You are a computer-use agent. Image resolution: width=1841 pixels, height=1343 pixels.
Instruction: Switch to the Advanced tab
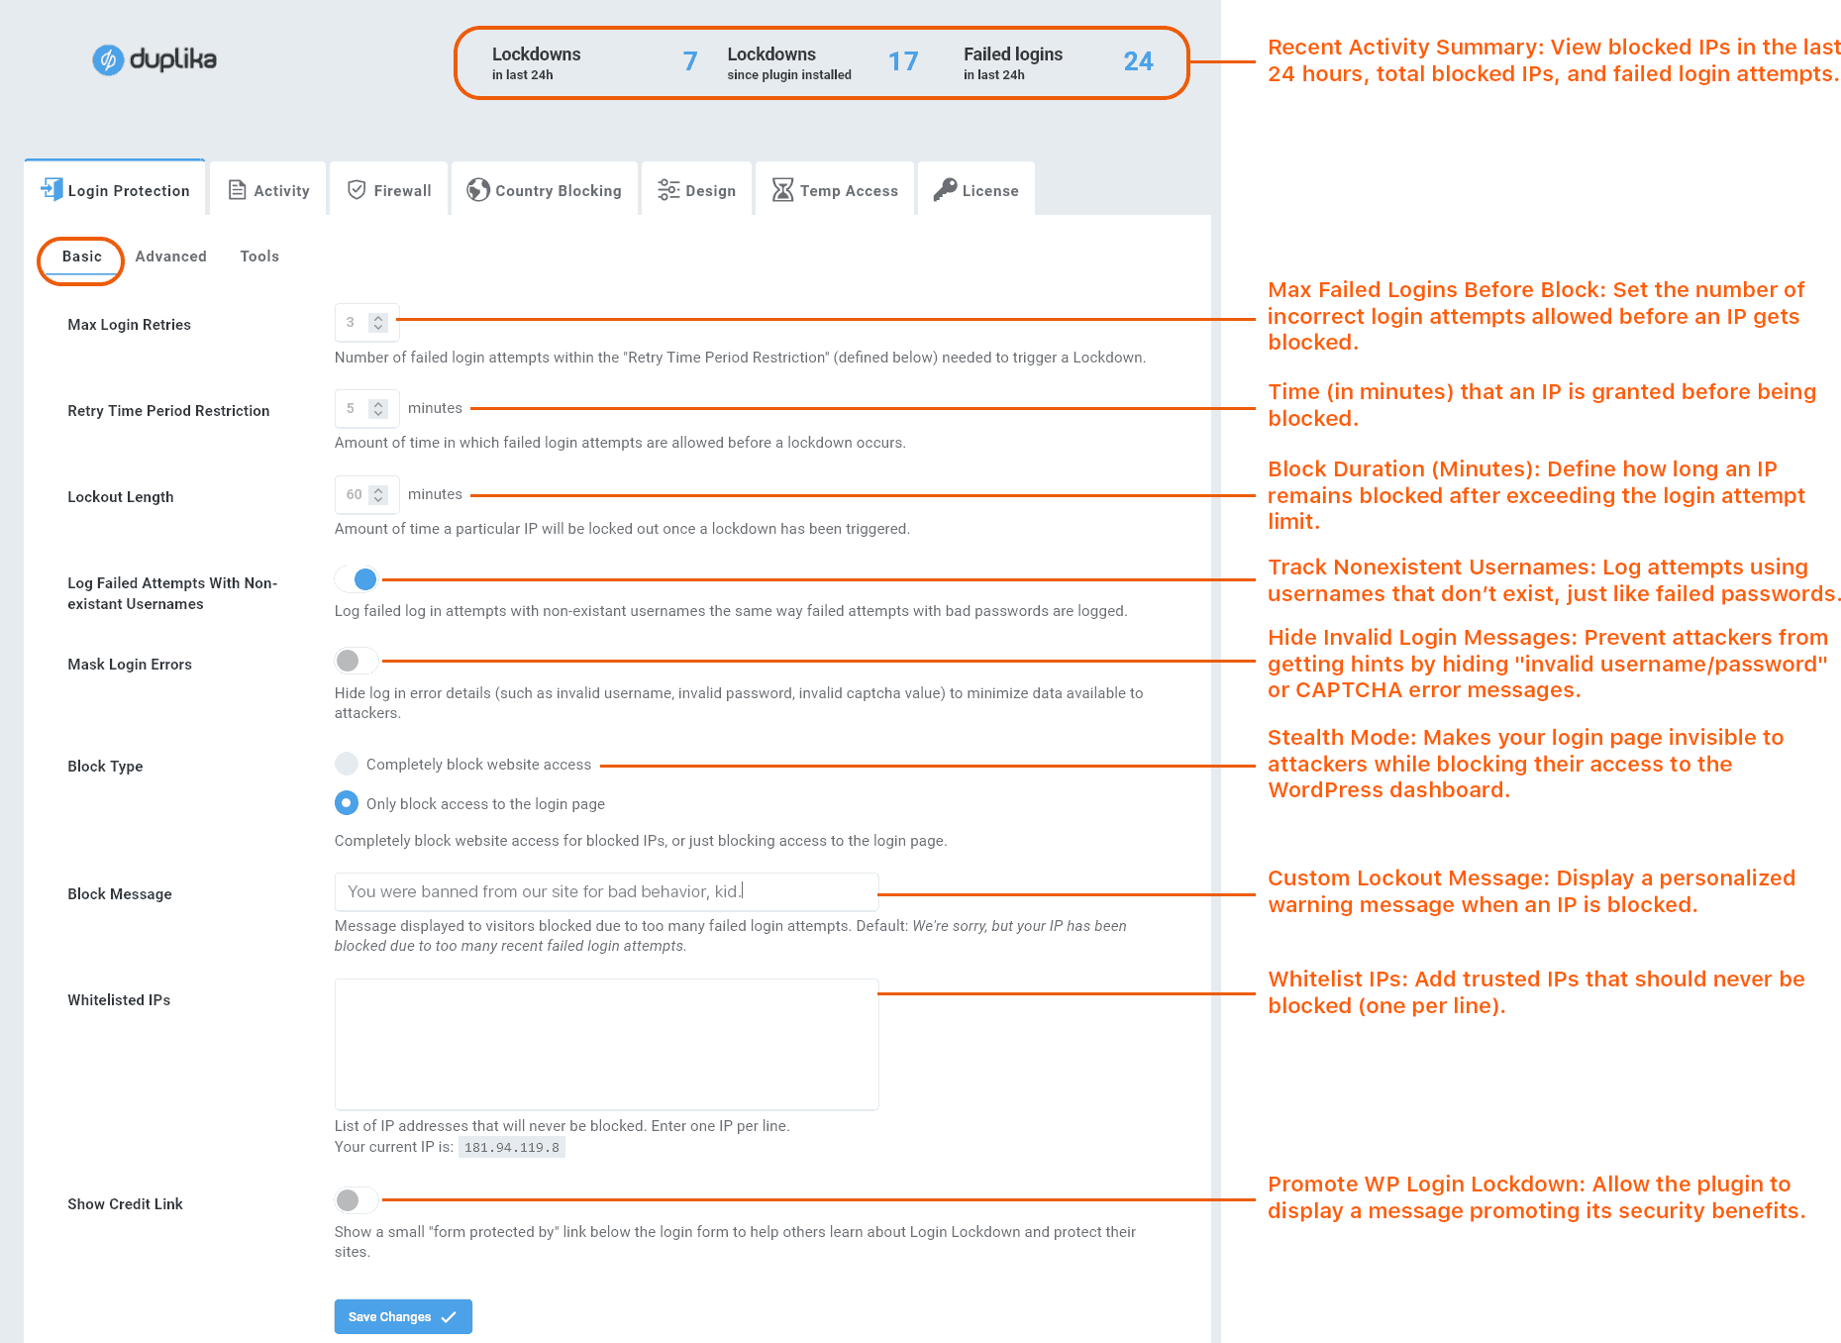170,256
